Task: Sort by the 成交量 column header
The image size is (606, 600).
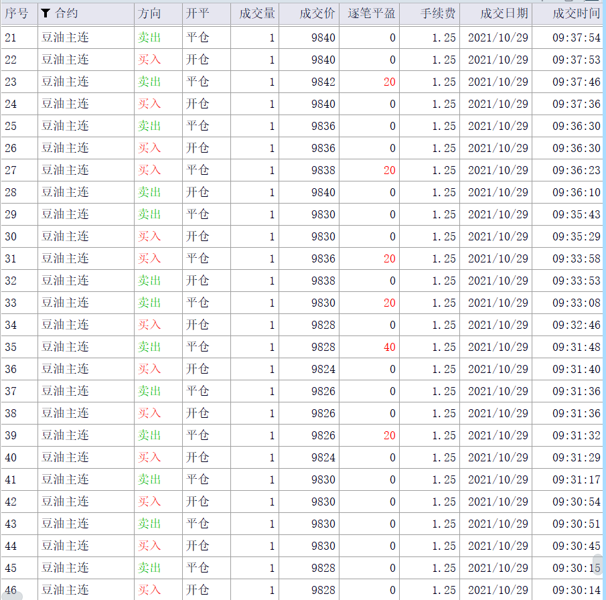Action: tap(257, 13)
